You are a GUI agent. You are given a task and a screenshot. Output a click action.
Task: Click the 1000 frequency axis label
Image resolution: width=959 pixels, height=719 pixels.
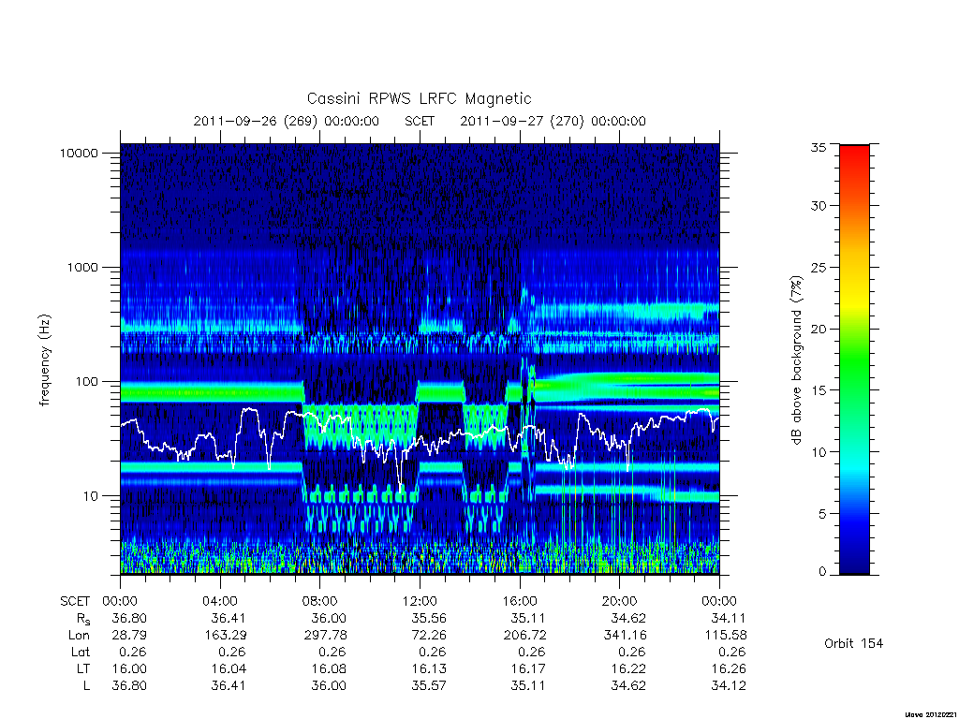[82, 267]
